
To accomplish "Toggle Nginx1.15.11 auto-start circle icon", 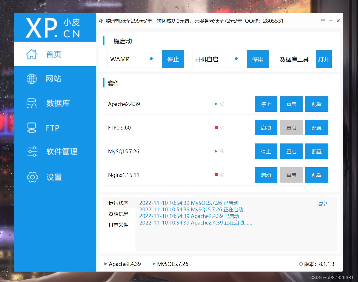I will pos(222,175).
